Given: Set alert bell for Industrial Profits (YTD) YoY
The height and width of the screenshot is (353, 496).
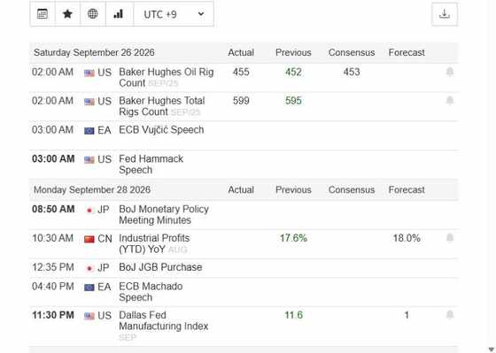Looking at the screenshot, I should coord(450,238).
